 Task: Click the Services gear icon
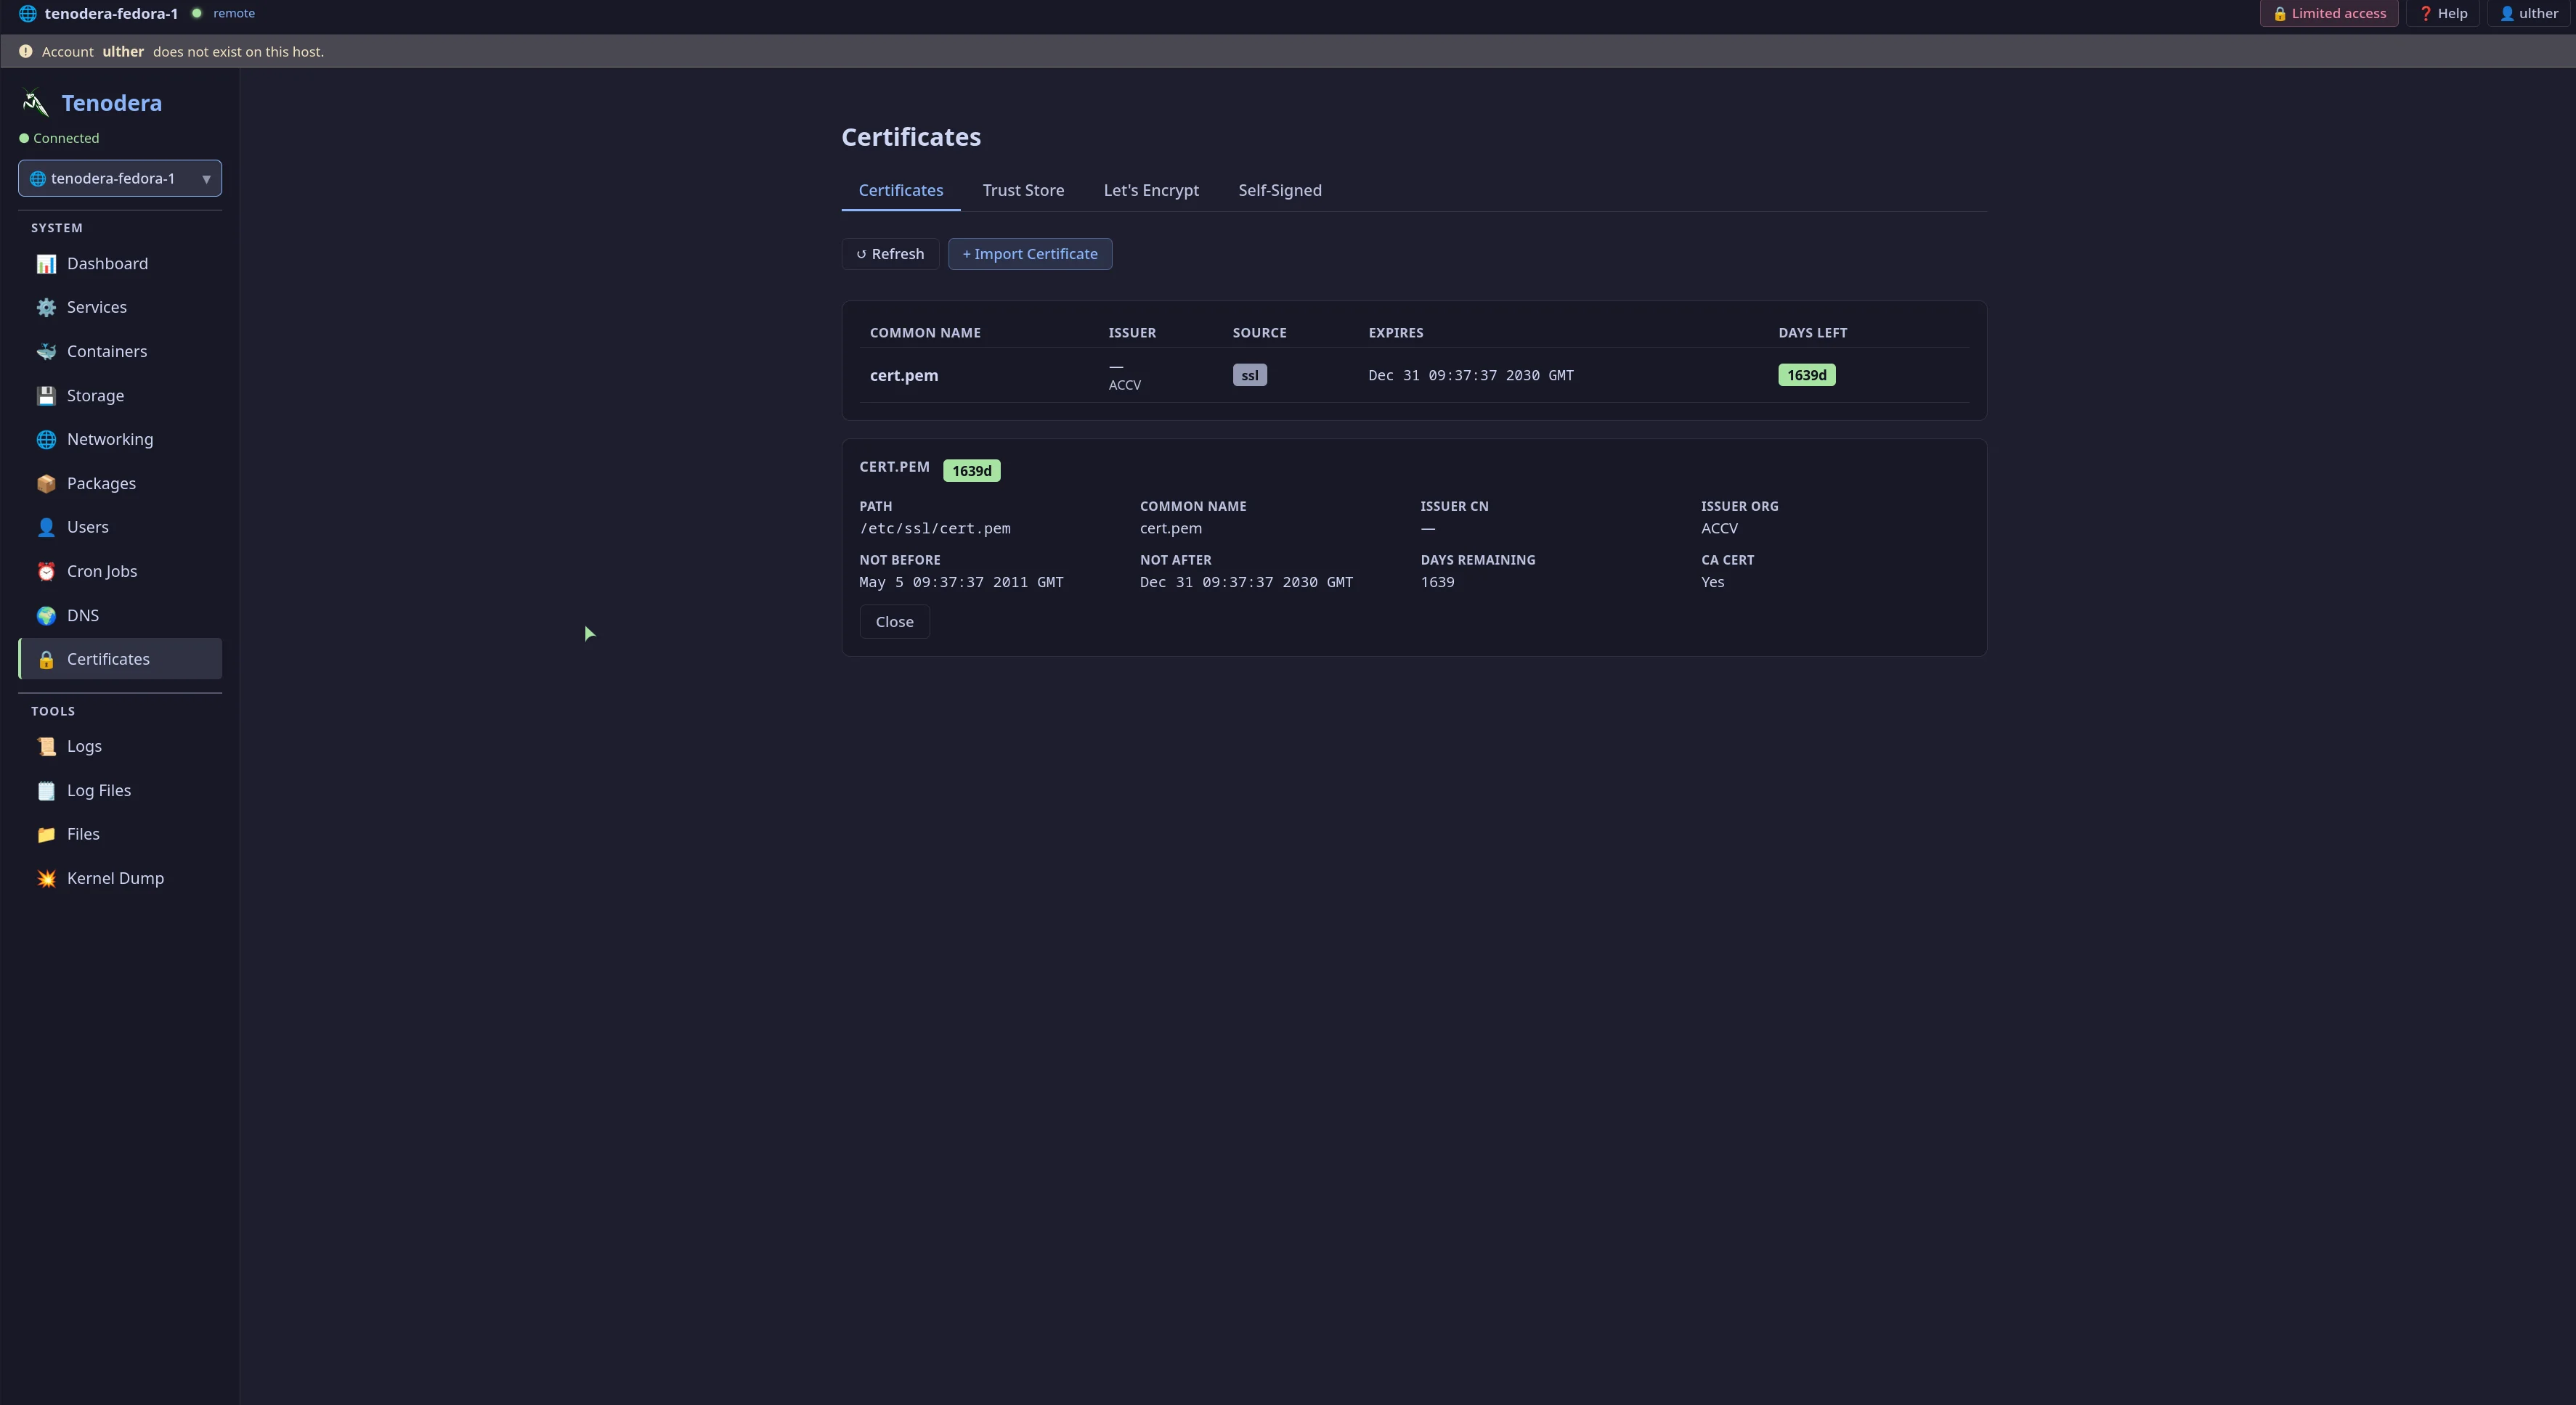tap(46, 308)
